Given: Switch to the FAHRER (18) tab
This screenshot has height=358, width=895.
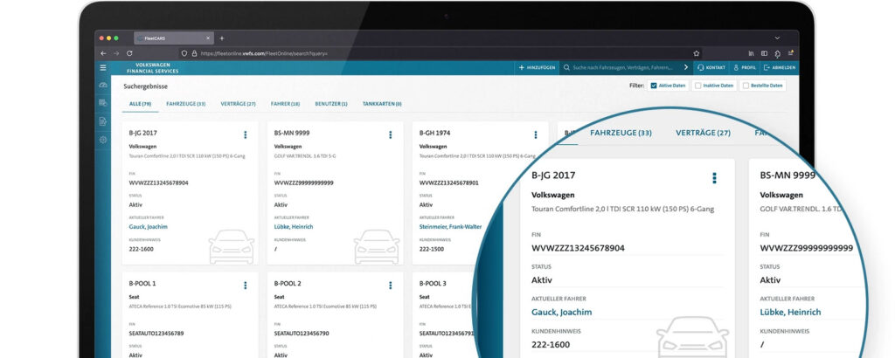Looking at the screenshot, I should point(286,104).
